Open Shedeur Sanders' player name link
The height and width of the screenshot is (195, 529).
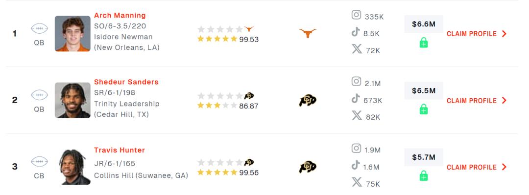tap(126, 82)
